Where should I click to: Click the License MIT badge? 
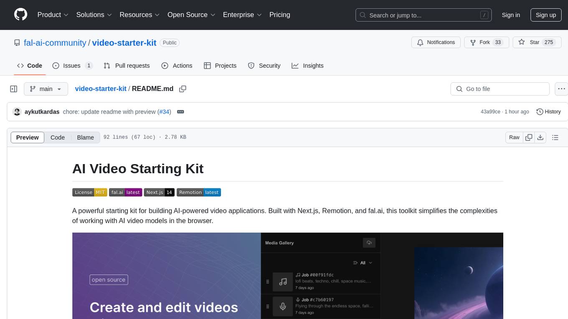coord(90,192)
